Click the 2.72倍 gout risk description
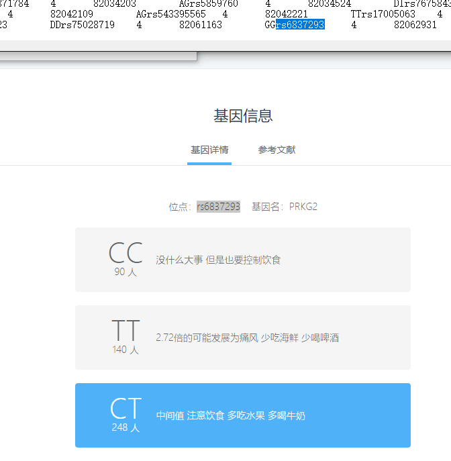The image size is (451, 461). pyautogui.click(x=247, y=338)
